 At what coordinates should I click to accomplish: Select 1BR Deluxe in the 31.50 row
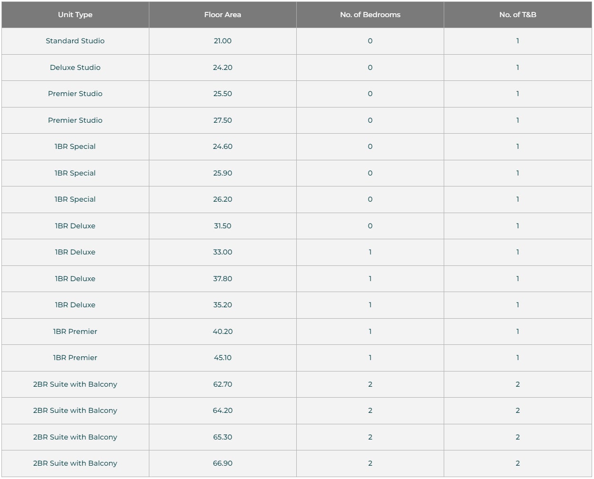tap(75, 226)
